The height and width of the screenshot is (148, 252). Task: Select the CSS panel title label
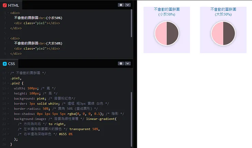pos(12,64)
